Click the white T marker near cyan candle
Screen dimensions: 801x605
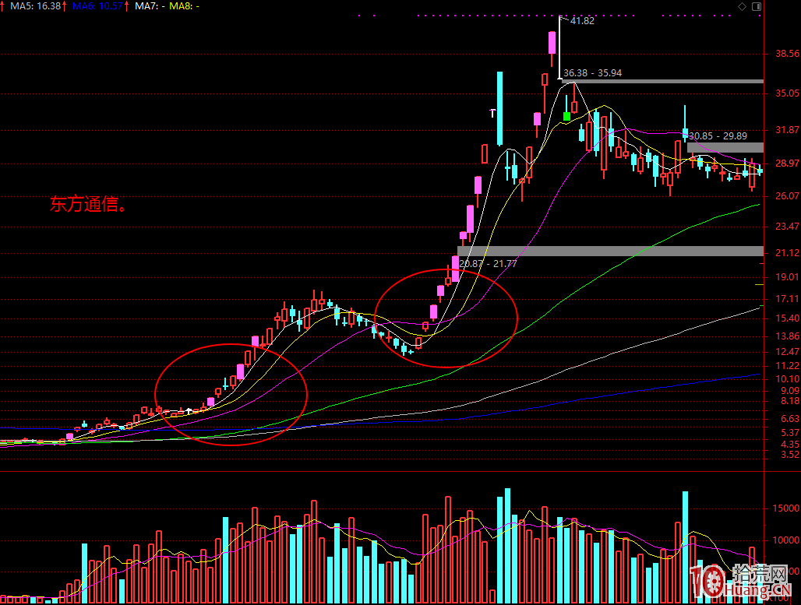click(x=492, y=113)
